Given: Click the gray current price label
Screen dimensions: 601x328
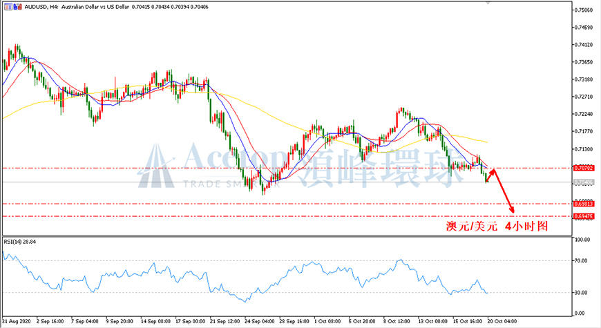Looking at the screenshot, I should point(584,182).
